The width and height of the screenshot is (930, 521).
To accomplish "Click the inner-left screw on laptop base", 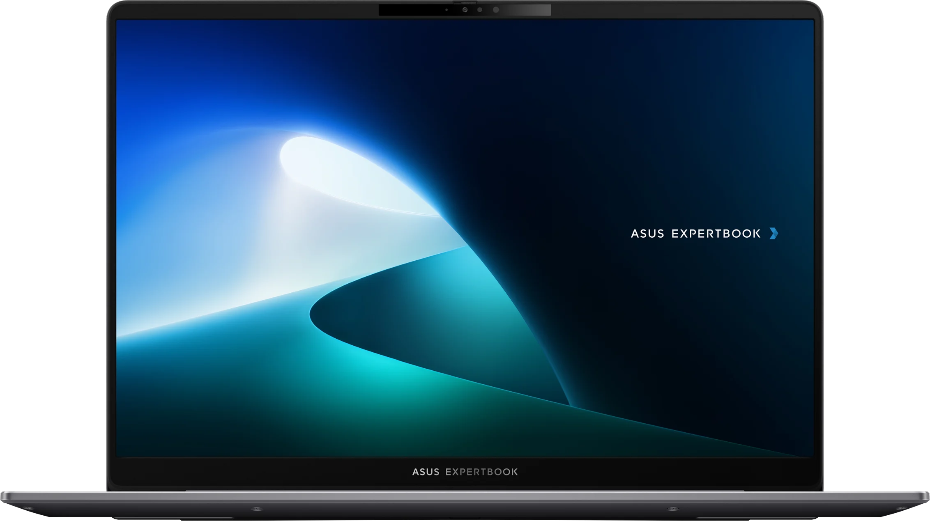I will (257, 509).
